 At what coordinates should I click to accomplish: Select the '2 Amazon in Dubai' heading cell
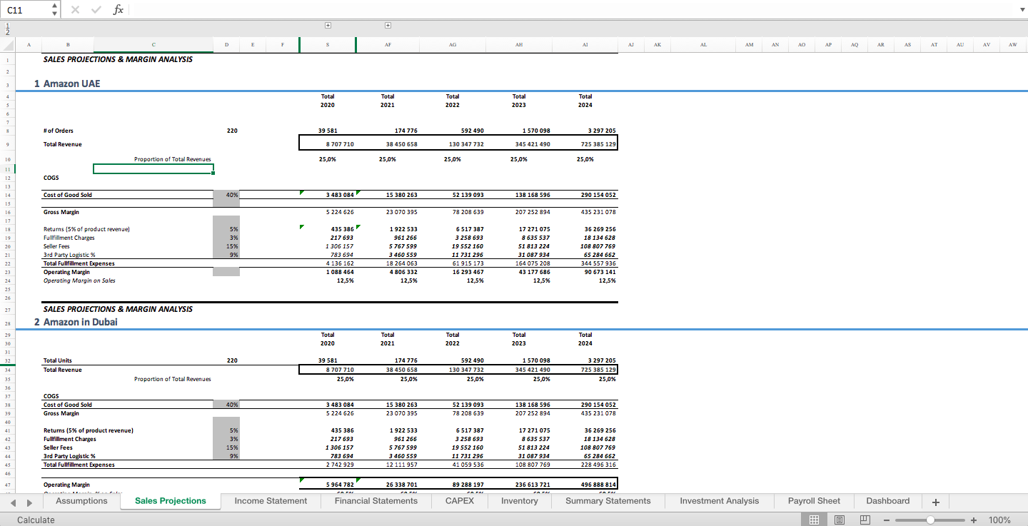[x=76, y=322]
